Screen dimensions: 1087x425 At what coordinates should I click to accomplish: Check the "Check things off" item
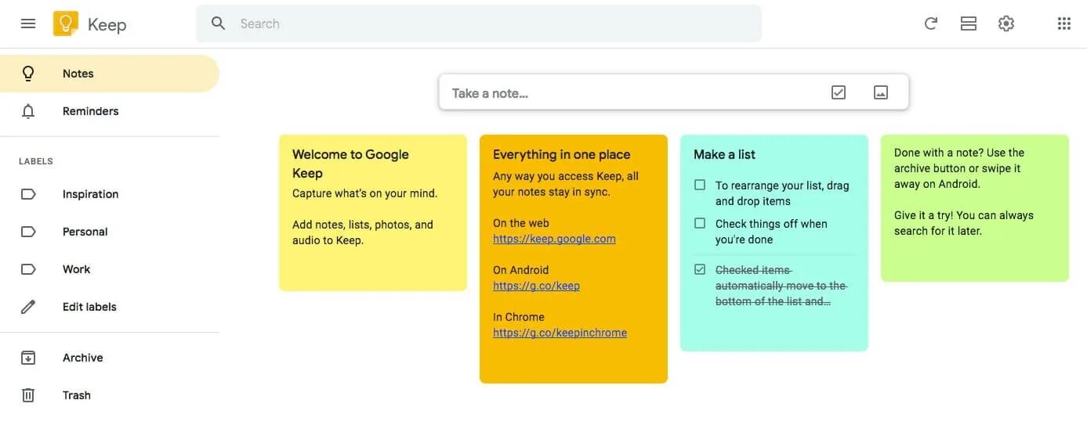pos(700,224)
